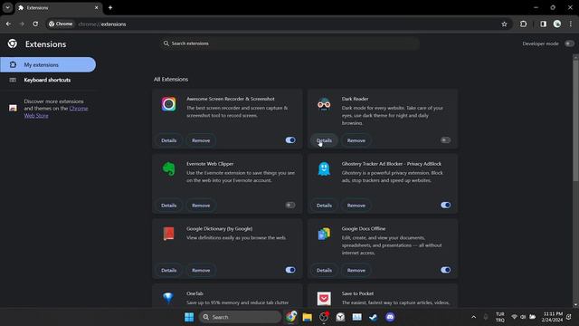Remove Awesome Screen Recorder extension

(201, 140)
